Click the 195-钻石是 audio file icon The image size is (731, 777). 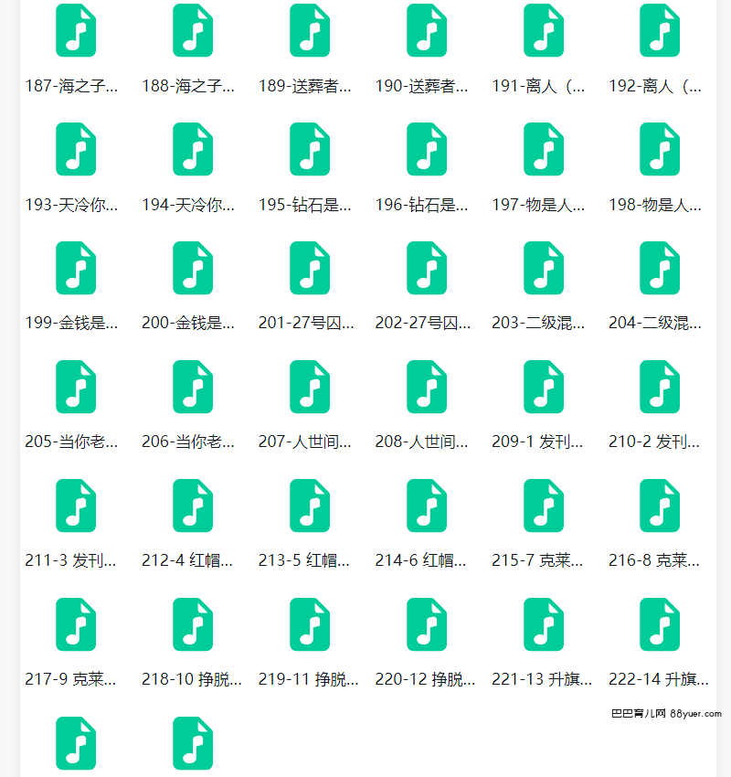pos(310,149)
